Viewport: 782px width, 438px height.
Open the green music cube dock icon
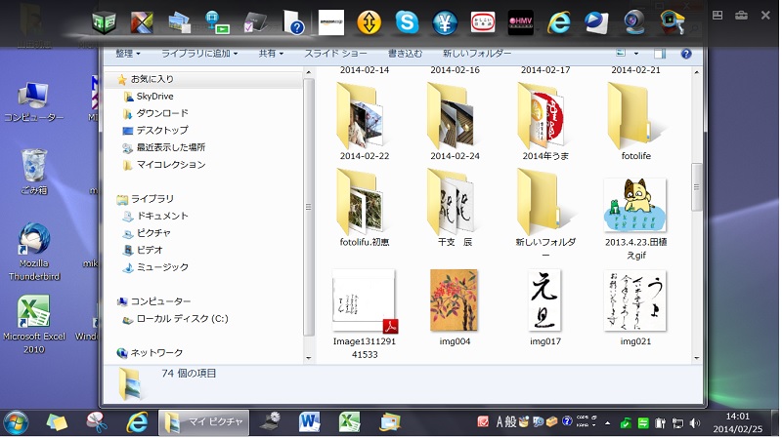tap(105, 22)
